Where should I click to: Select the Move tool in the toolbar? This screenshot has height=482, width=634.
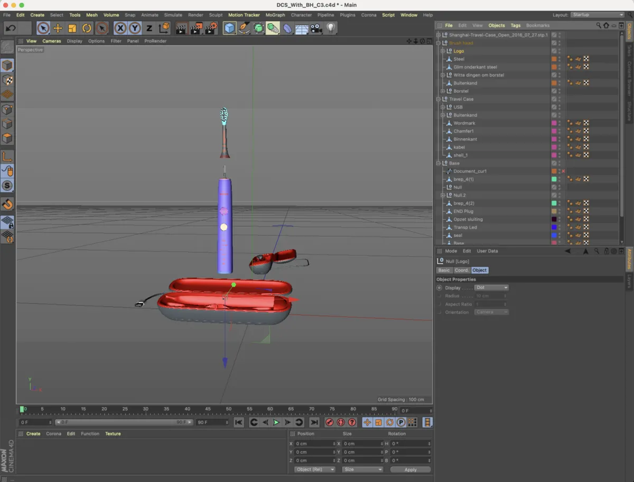tap(58, 28)
